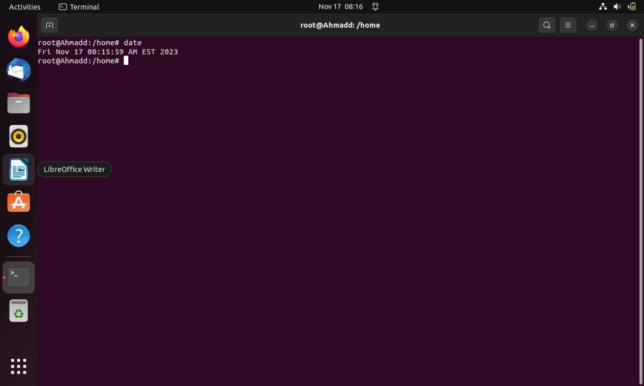Click the window title root@Ahmadd: /home
Image resolution: width=644 pixels, height=386 pixels.
(340, 25)
